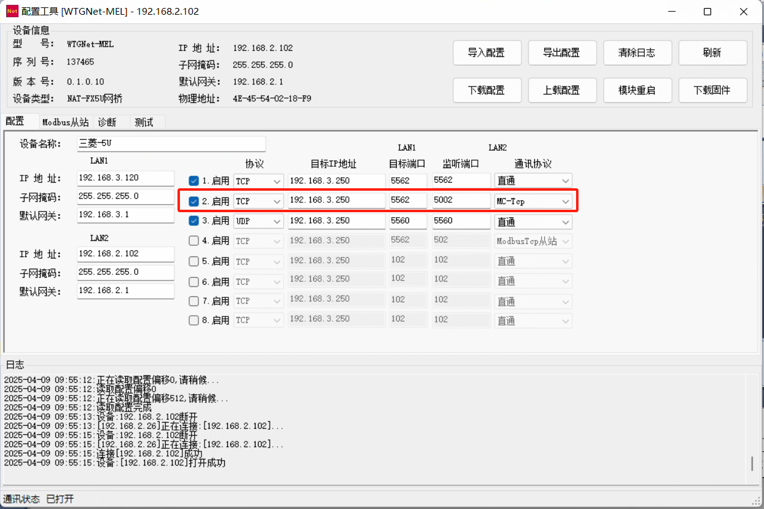Click LAN1 subnet mask field

click(126, 197)
